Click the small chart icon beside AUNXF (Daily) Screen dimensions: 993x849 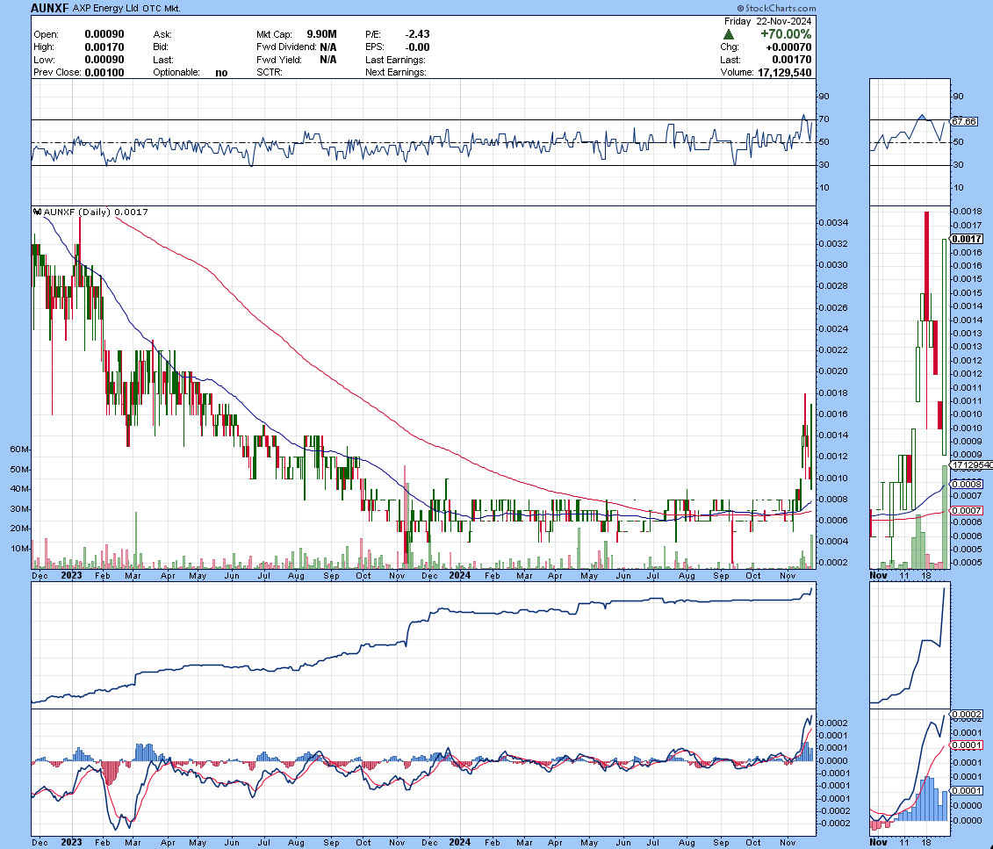[38, 212]
